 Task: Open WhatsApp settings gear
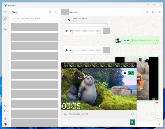[x=5, y=118]
